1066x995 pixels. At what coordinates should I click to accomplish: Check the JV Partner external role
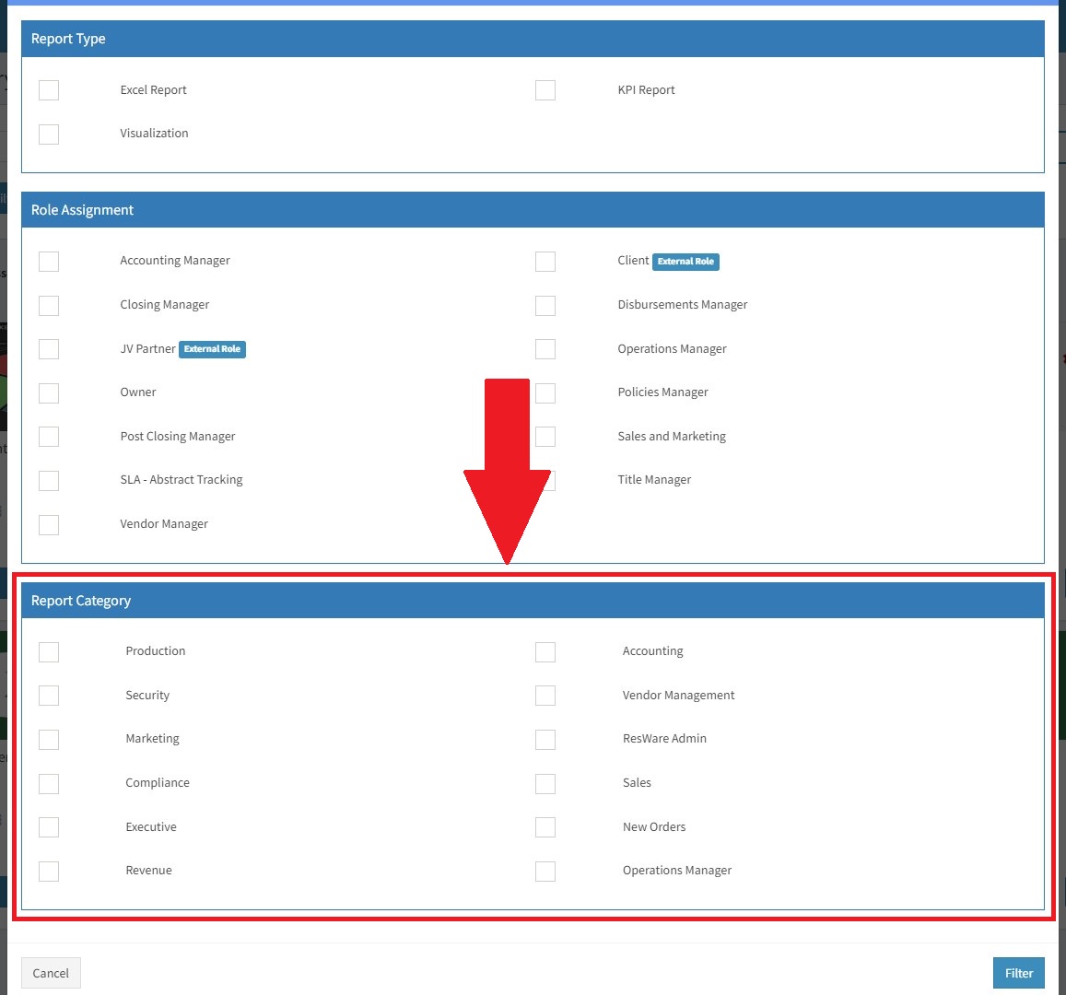click(49, 349)
